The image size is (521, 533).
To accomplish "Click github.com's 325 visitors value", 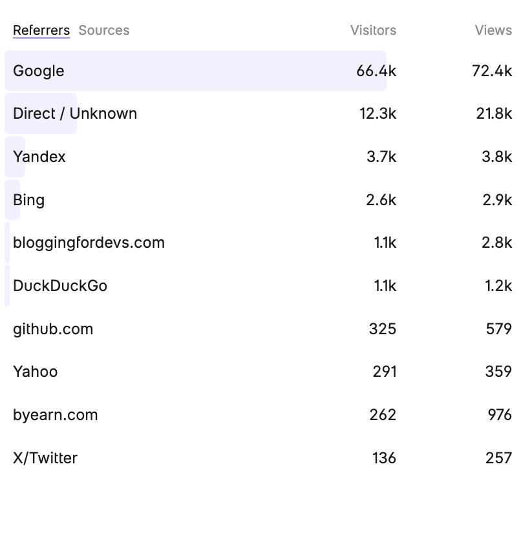I will pyautogui.click(x=382, y=329).
